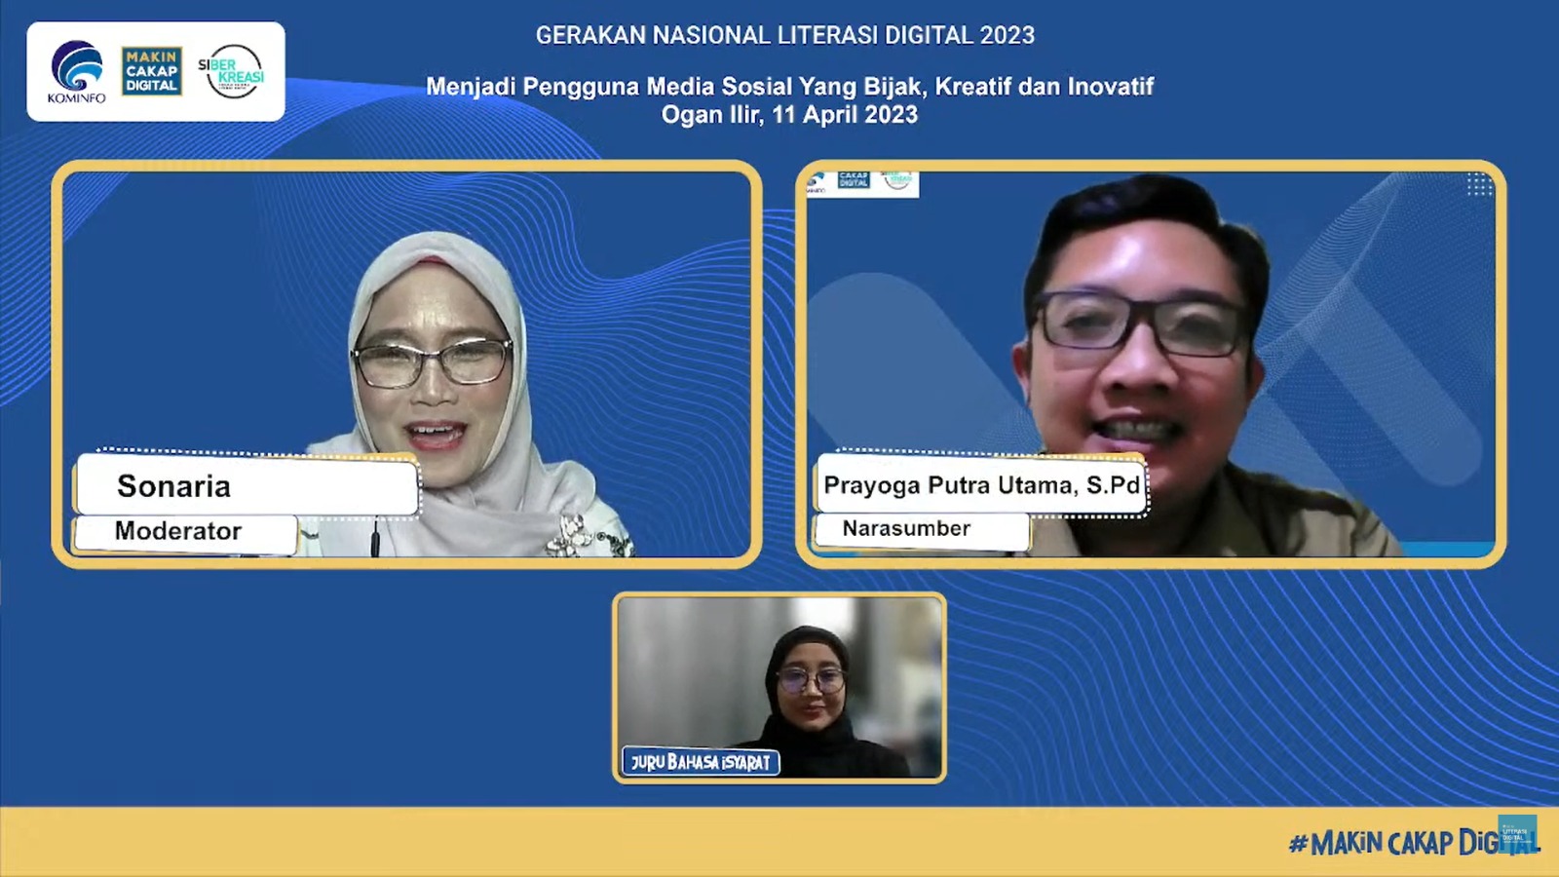Click the Siberkreasi circular logo

232,72
